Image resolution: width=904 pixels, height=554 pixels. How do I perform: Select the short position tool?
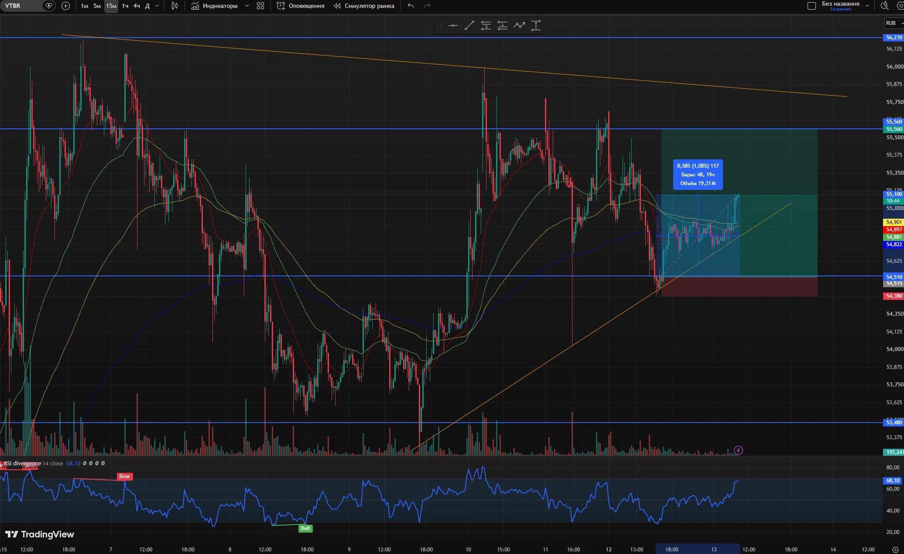486,25
